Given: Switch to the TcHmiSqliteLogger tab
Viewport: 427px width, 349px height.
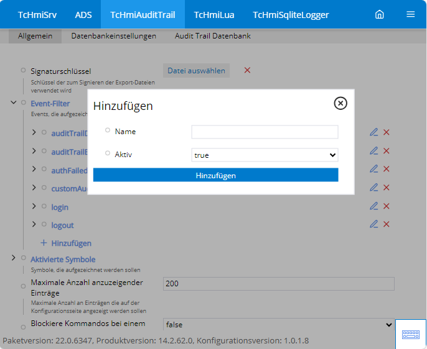Looking at the screenshot, I should click(x=291, y=14).
